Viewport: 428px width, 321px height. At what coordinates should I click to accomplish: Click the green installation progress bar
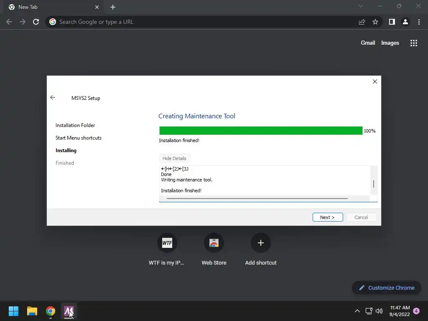tap(261, 130)
